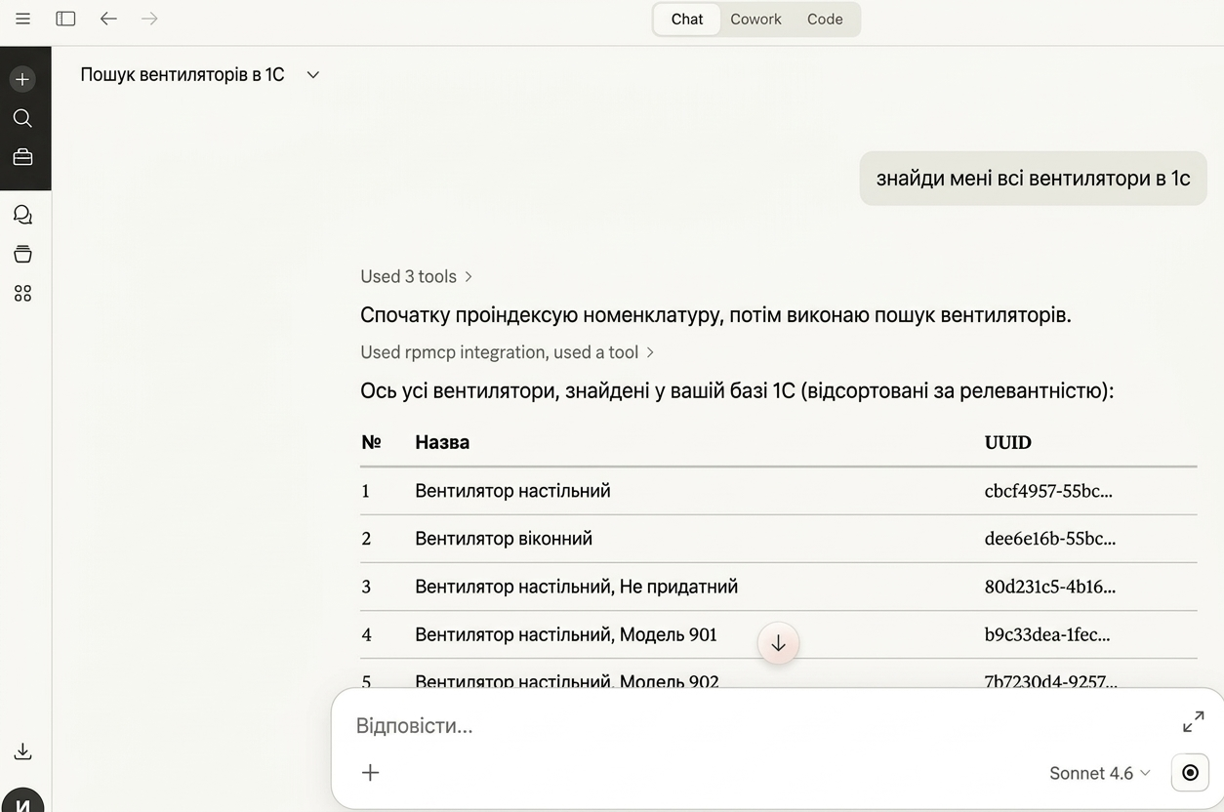Screen dimensions: 1224x812
Task: Switch to the Code tab
Action: click(824, 19)
